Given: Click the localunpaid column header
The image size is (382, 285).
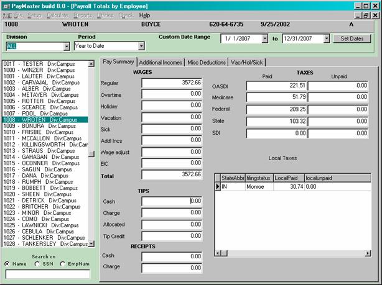Looking at the screenshot, I should (338, 178).
